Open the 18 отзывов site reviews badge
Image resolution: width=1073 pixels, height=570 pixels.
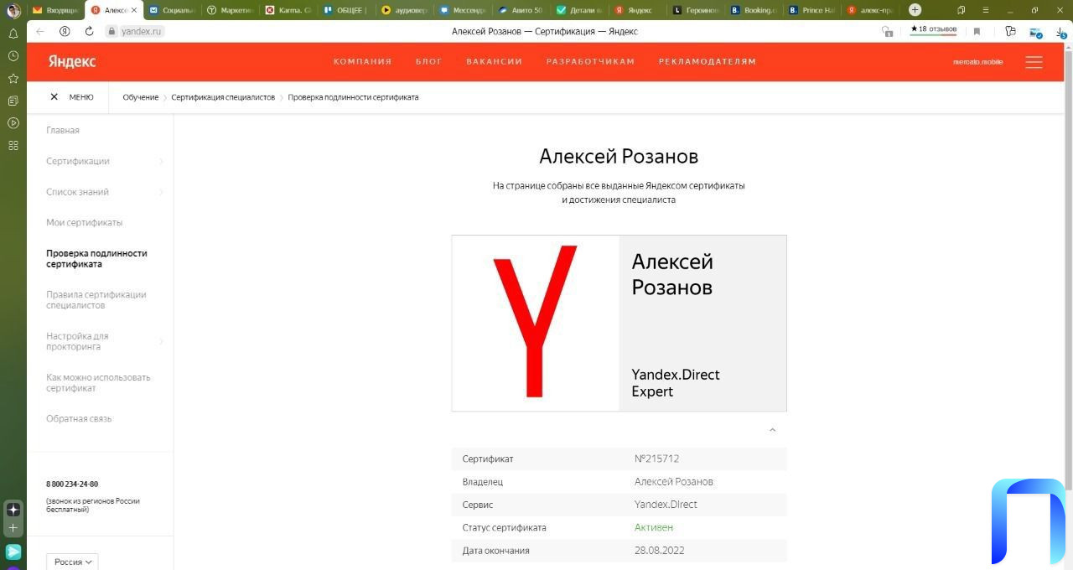pyautogui.click(x=934, y=30)
